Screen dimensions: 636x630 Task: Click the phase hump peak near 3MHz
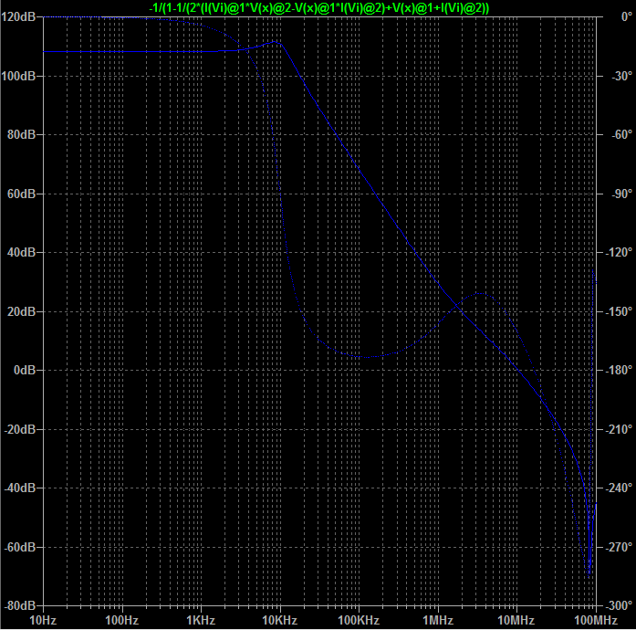click(481, 293)
